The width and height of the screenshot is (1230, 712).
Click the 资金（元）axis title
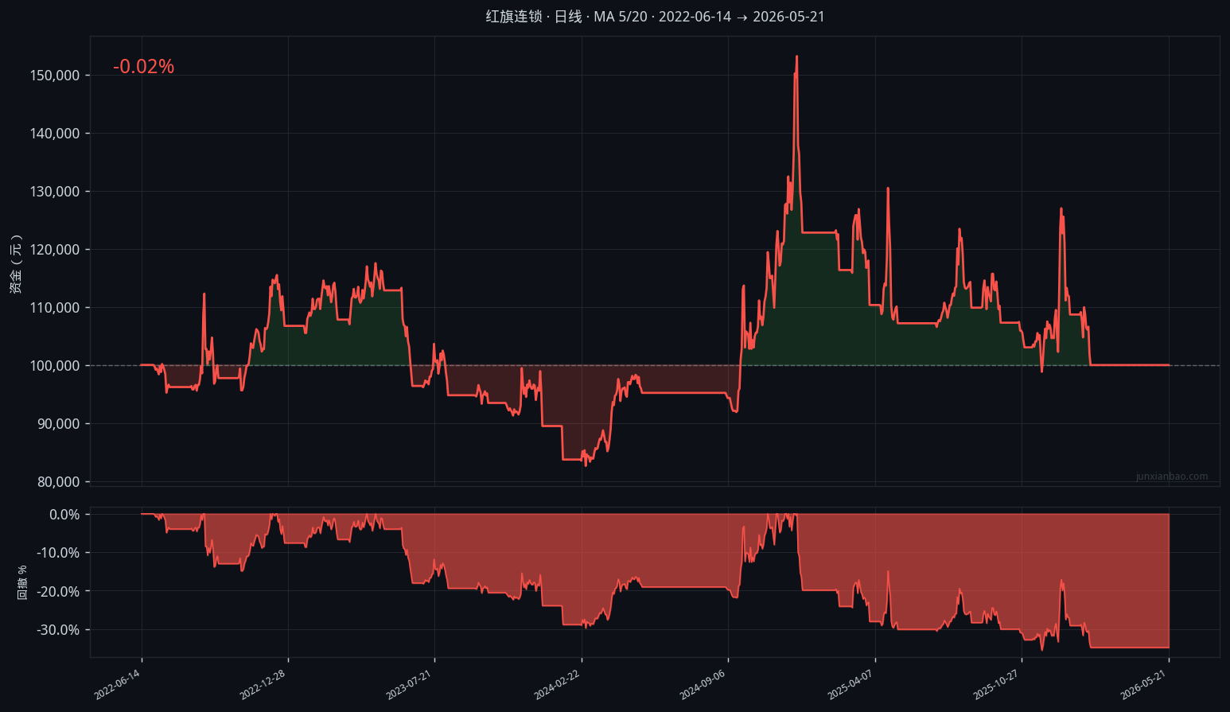click(x=15, y=264)
